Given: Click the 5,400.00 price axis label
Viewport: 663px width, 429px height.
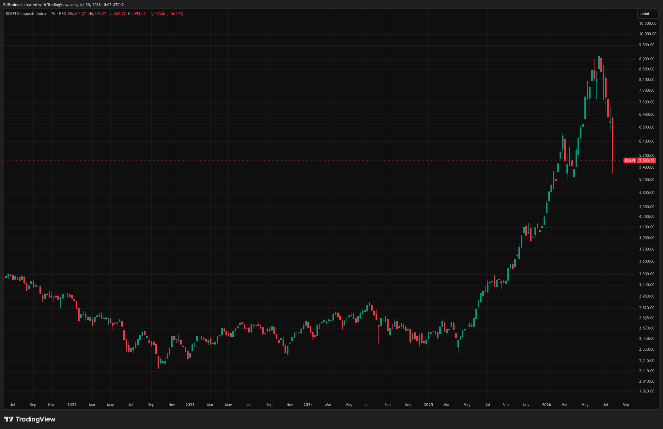Looking at the screenshot, I should click(x=647, y=167).
